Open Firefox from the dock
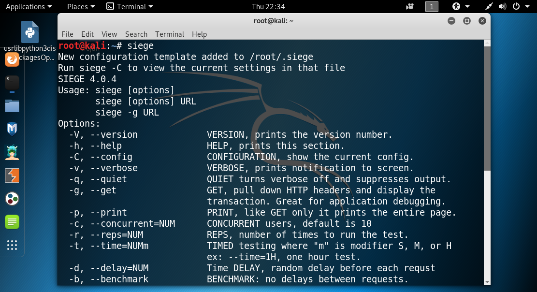Image resolution: width=537 pixels, height=292 pixels. point(12,59)
